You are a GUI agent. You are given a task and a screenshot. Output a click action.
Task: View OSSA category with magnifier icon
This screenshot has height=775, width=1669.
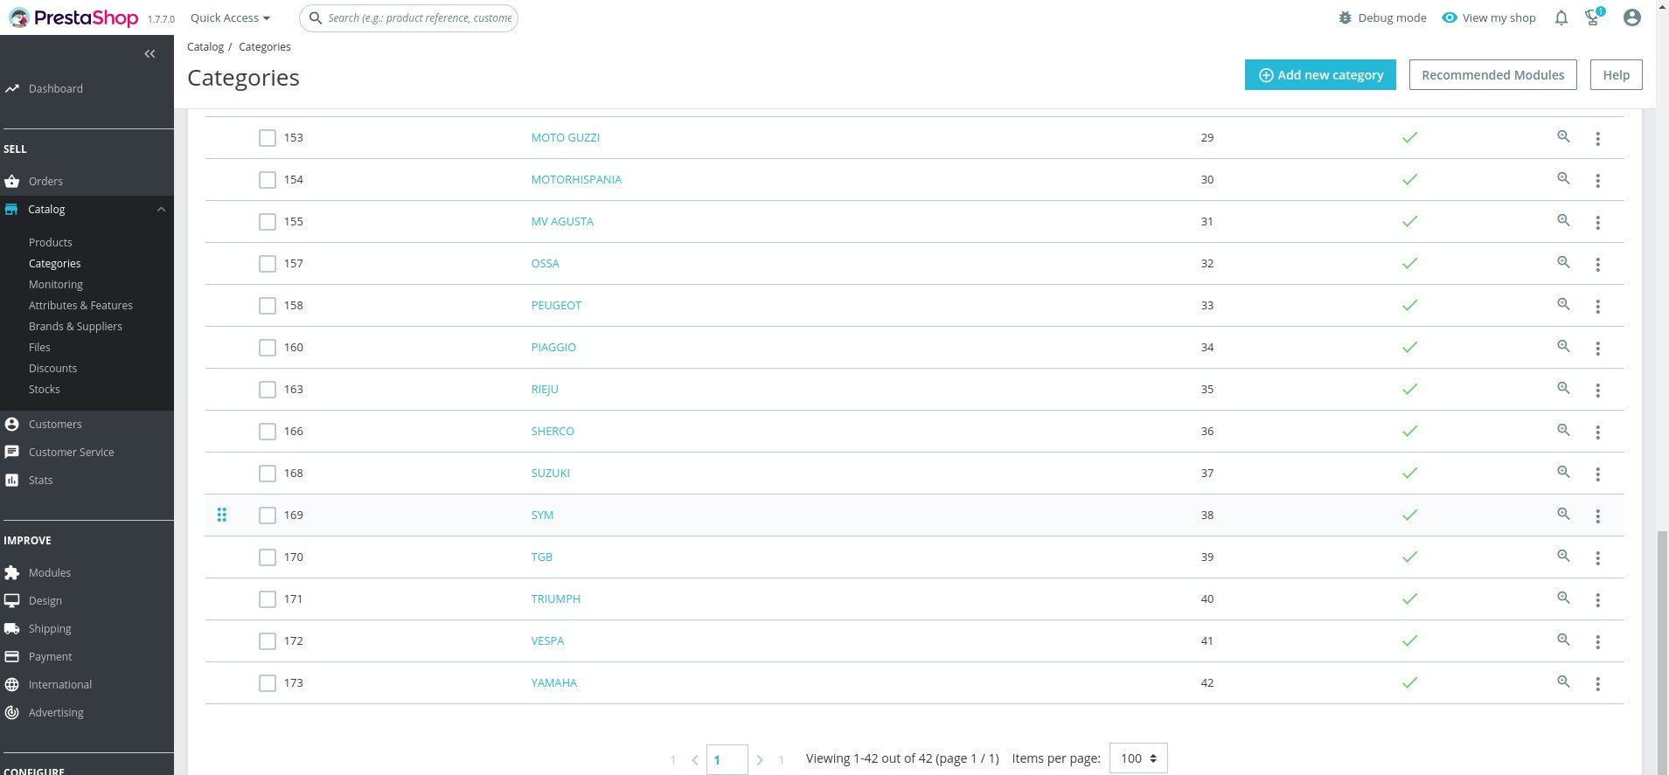click(x=1563, y=262)
